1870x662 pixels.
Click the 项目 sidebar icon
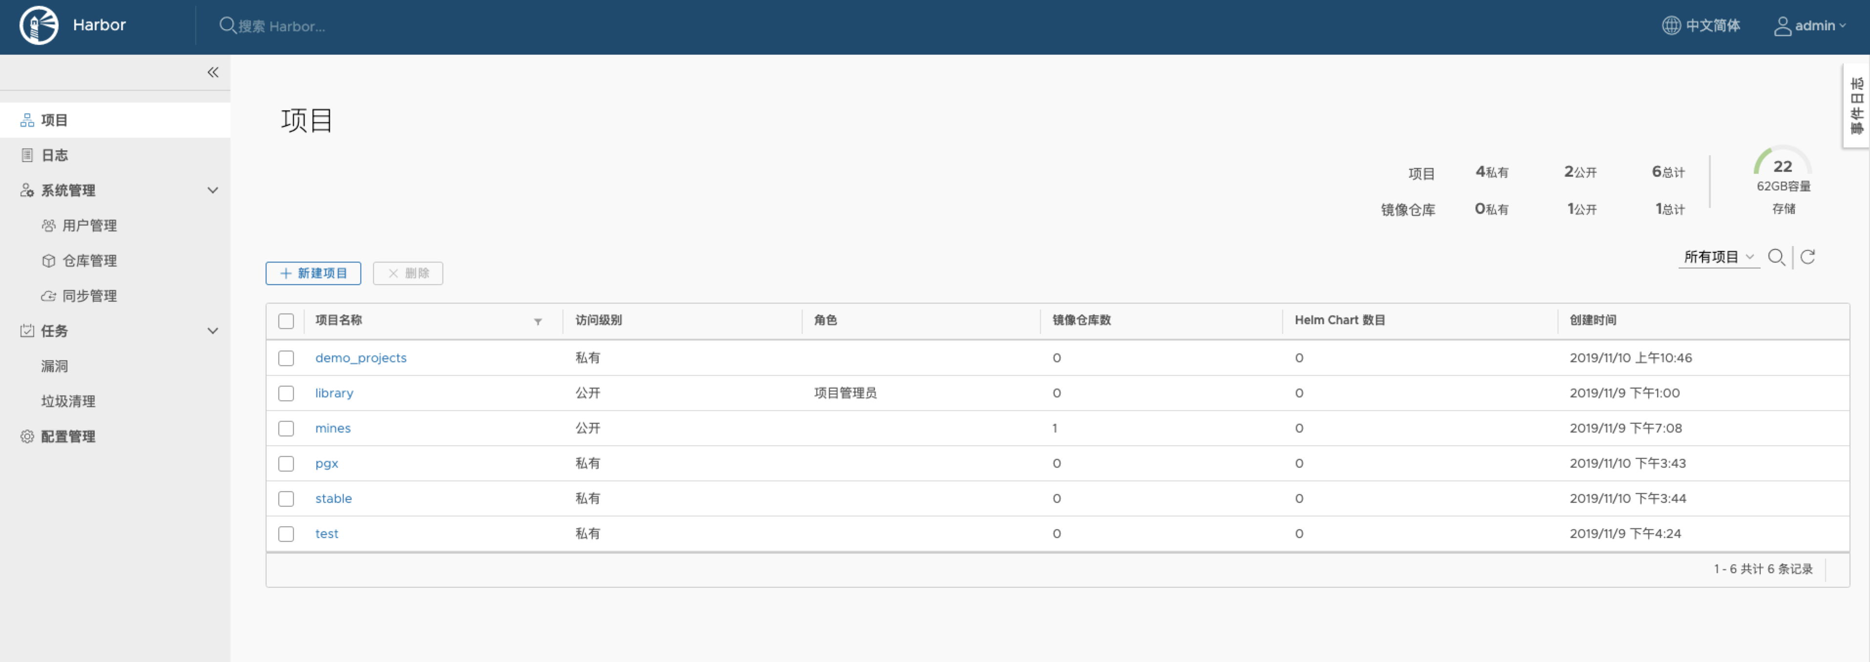pyautogui.click(x=27, y=120)
